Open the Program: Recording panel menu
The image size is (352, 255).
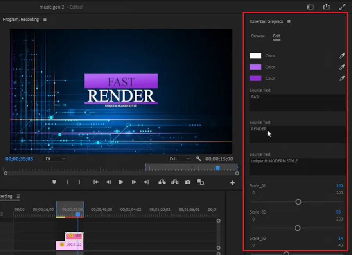45,19
